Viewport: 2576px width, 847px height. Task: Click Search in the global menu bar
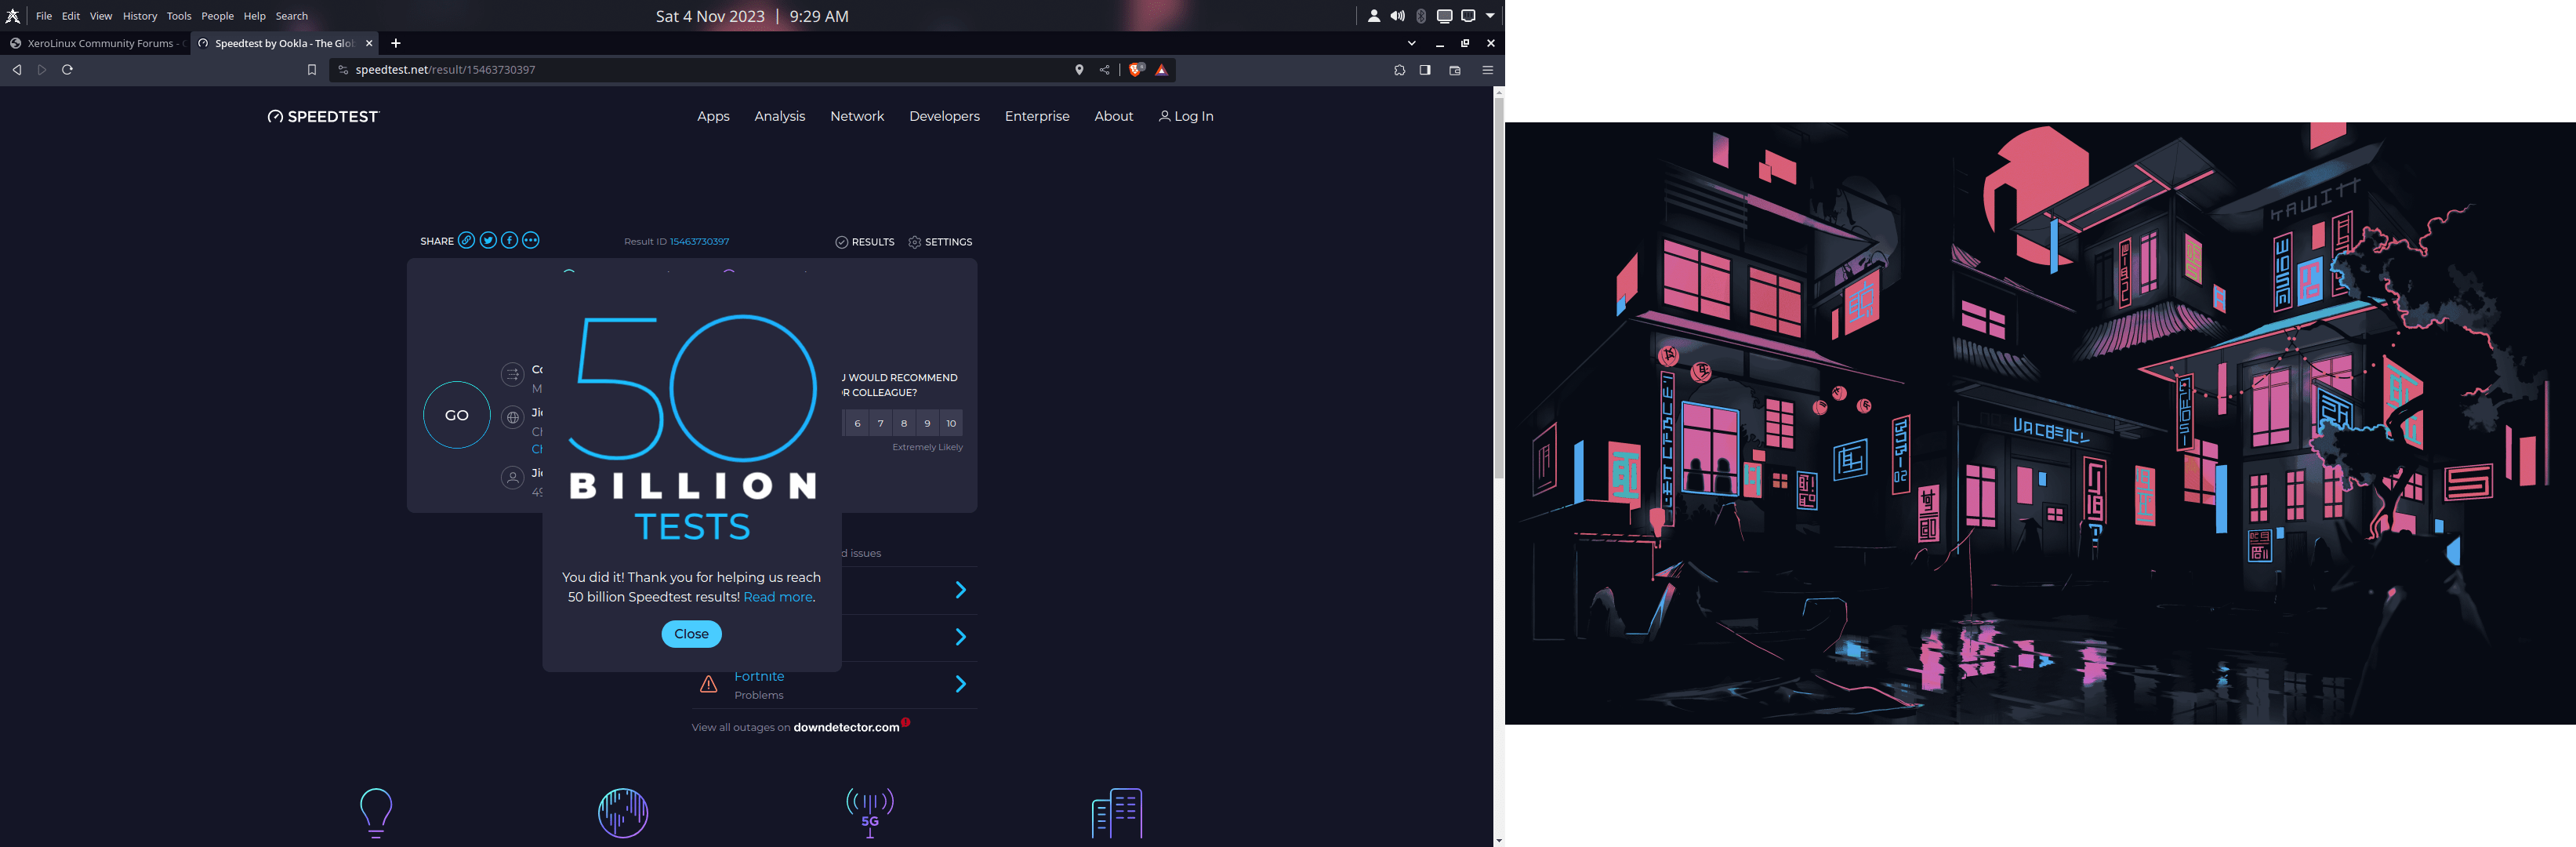tap(292, 16)
